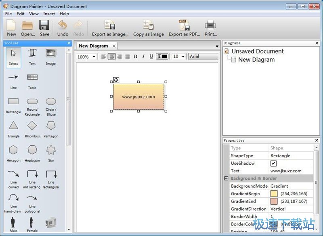Viewport: 323px width, 236px height.
Task: Select New Diagram in Diagrams tree
Action: click(256, 60)
